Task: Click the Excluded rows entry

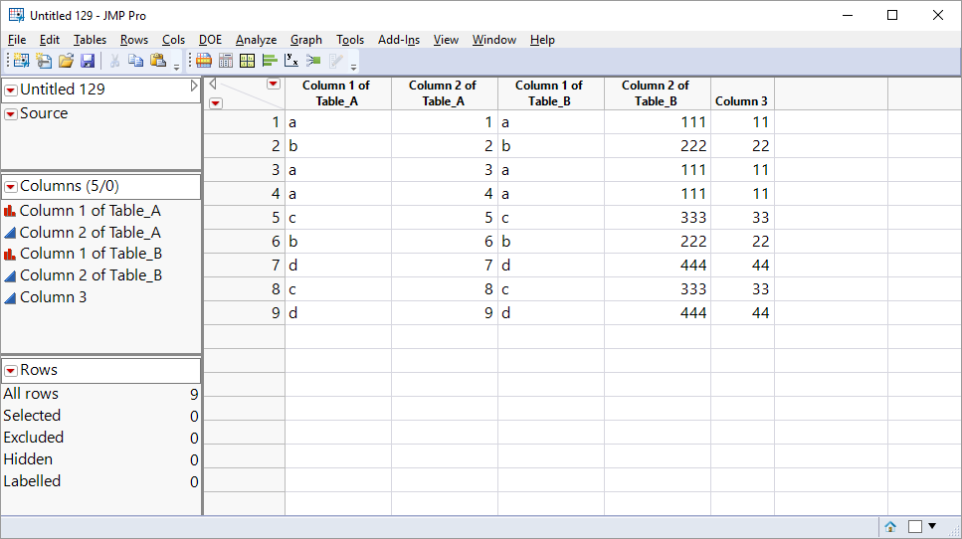Action: (100, 438)
